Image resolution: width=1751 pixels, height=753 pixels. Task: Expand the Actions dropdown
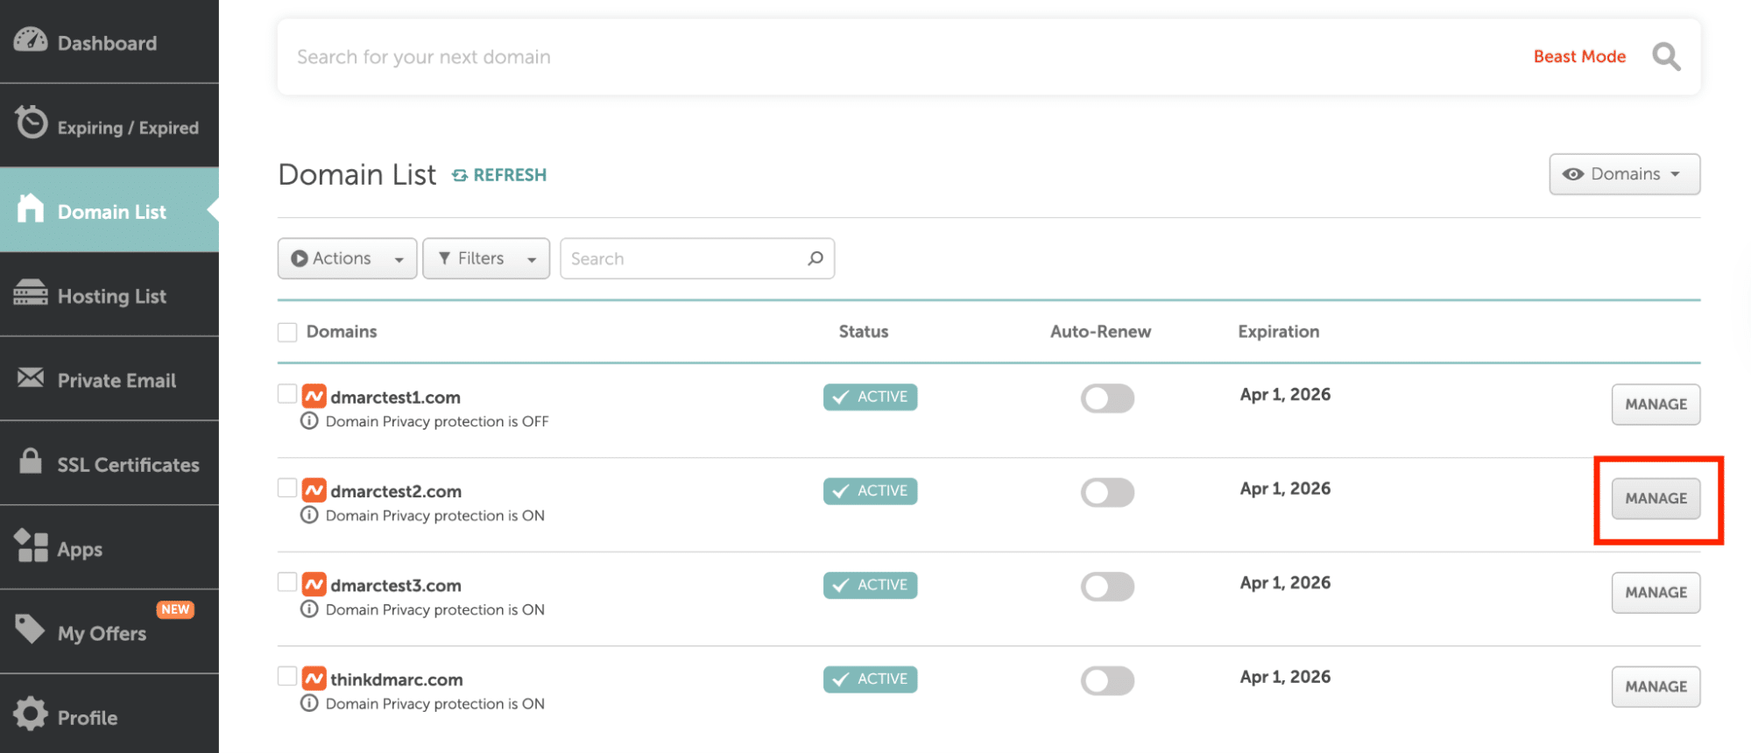point(347,258)
